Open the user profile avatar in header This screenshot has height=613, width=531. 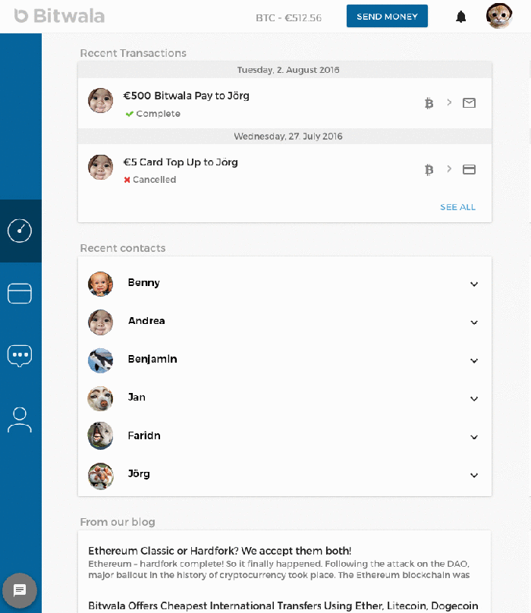click(499, 16)
